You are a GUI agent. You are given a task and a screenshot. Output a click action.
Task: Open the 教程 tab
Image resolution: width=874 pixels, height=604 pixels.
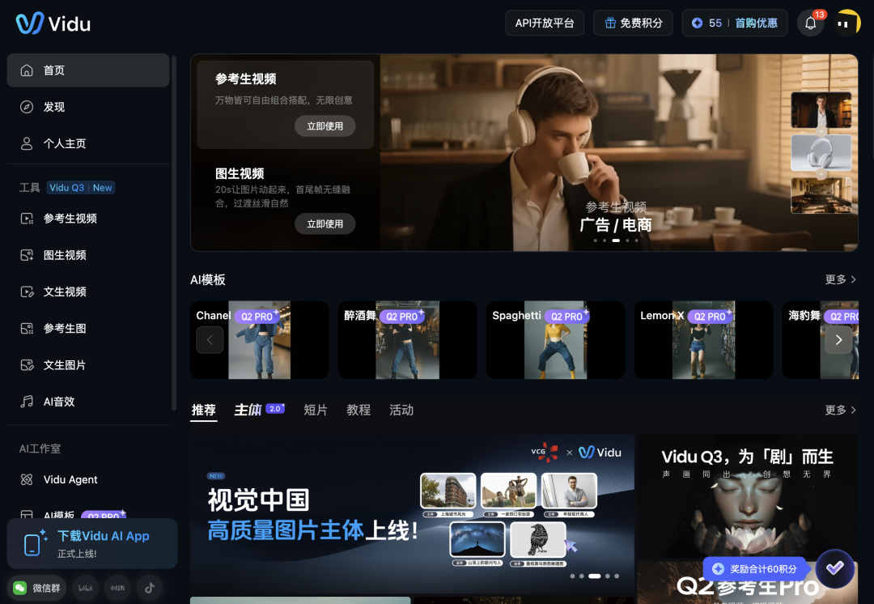[x=359, y=410]
